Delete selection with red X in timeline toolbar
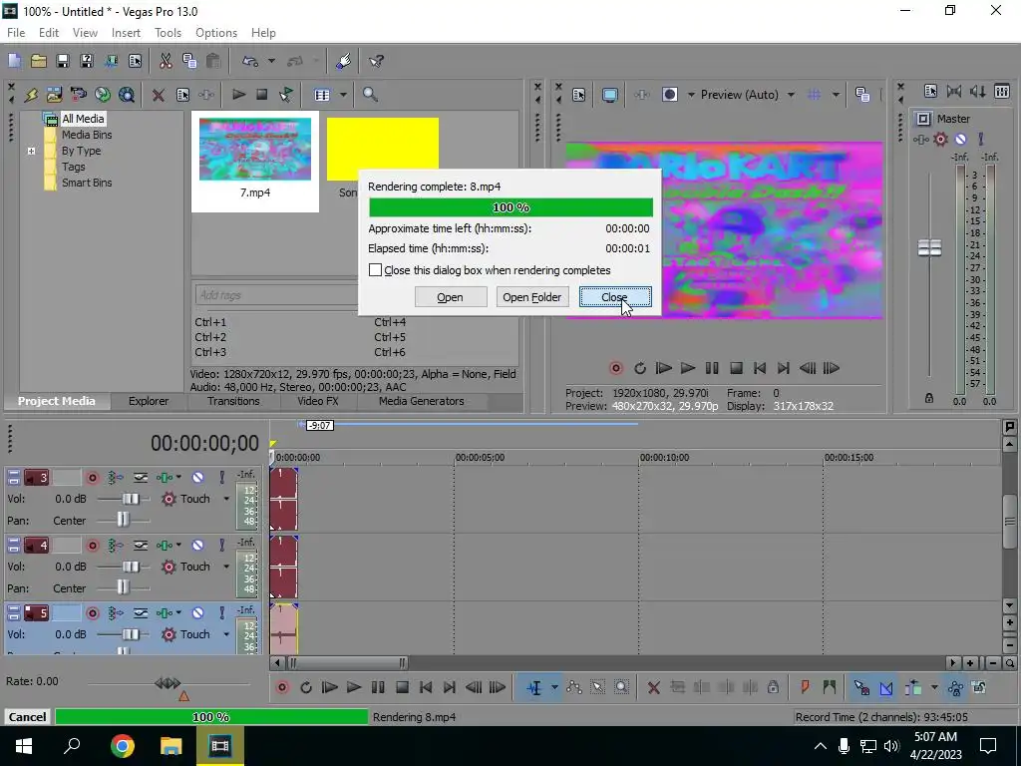 (x=654, y=688)
